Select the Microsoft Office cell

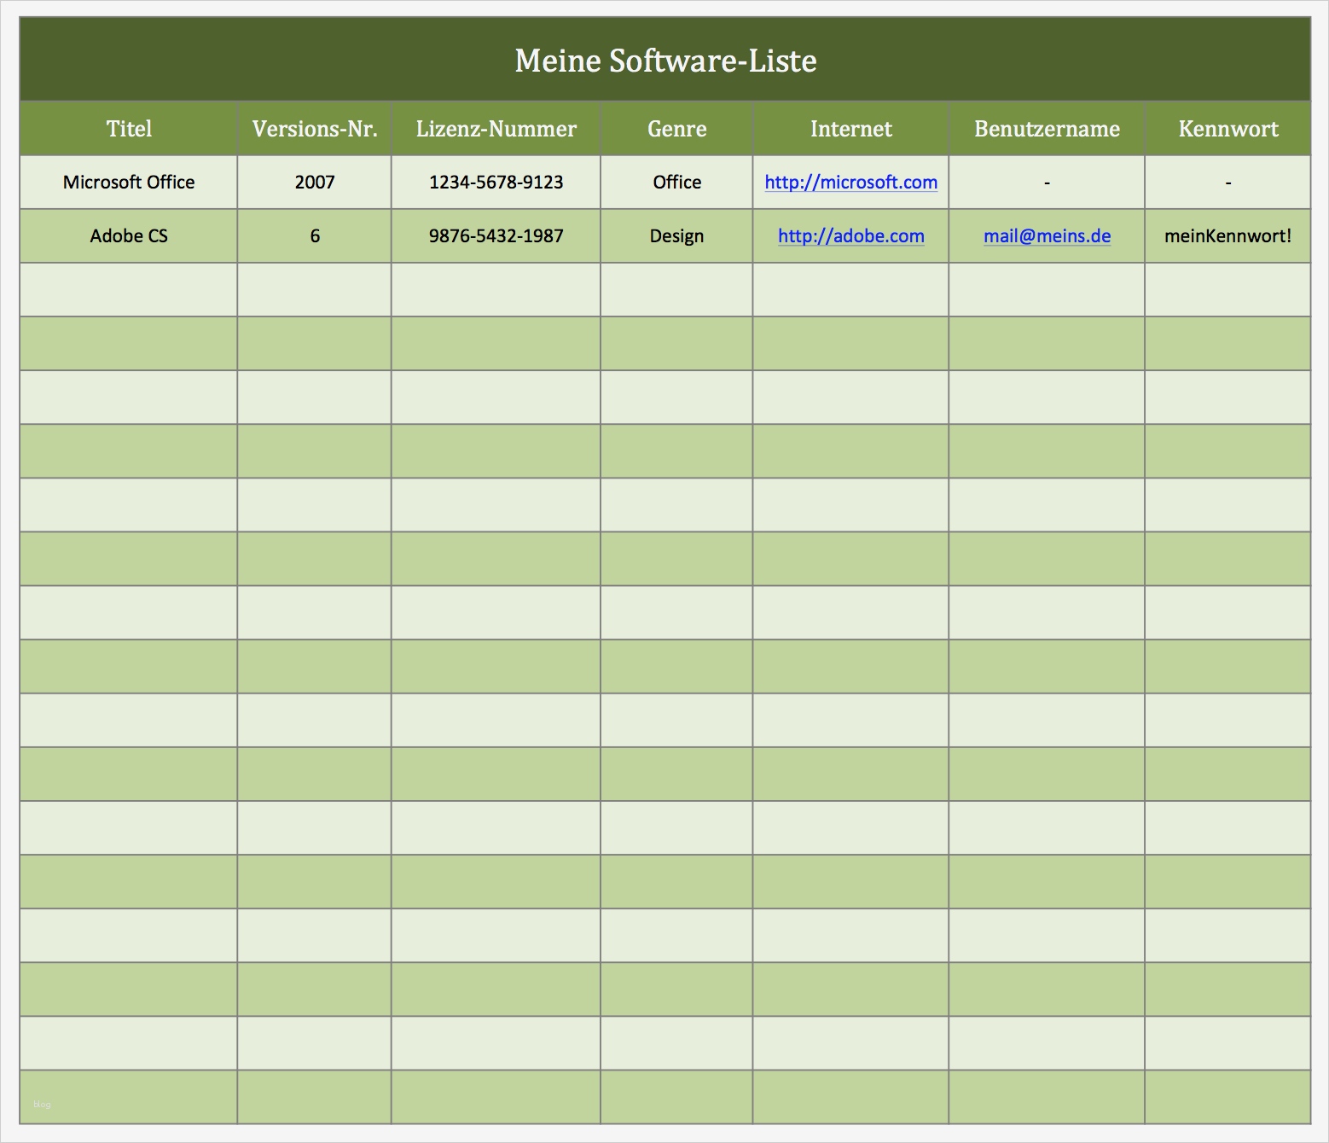click(x=129, y=182)
